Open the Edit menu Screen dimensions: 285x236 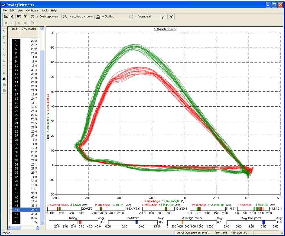(12, 11)
